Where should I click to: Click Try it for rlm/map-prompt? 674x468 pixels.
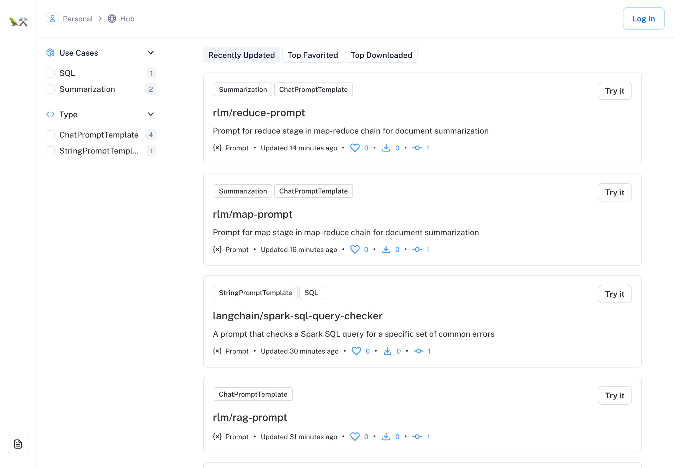click(x=615, y=192)
